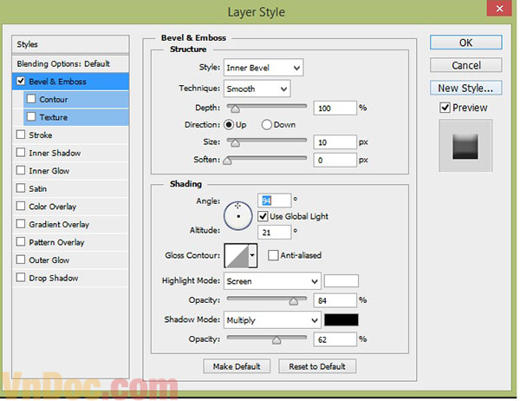Confirm with the OK button
520x401 pixels.
pos(466,43)
